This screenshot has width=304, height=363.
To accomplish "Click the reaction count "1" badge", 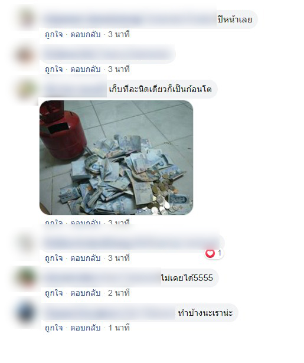I will click(219, 253).
